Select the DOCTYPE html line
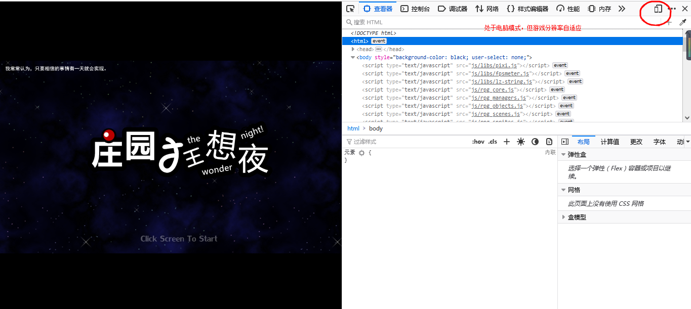 point(374,33)
